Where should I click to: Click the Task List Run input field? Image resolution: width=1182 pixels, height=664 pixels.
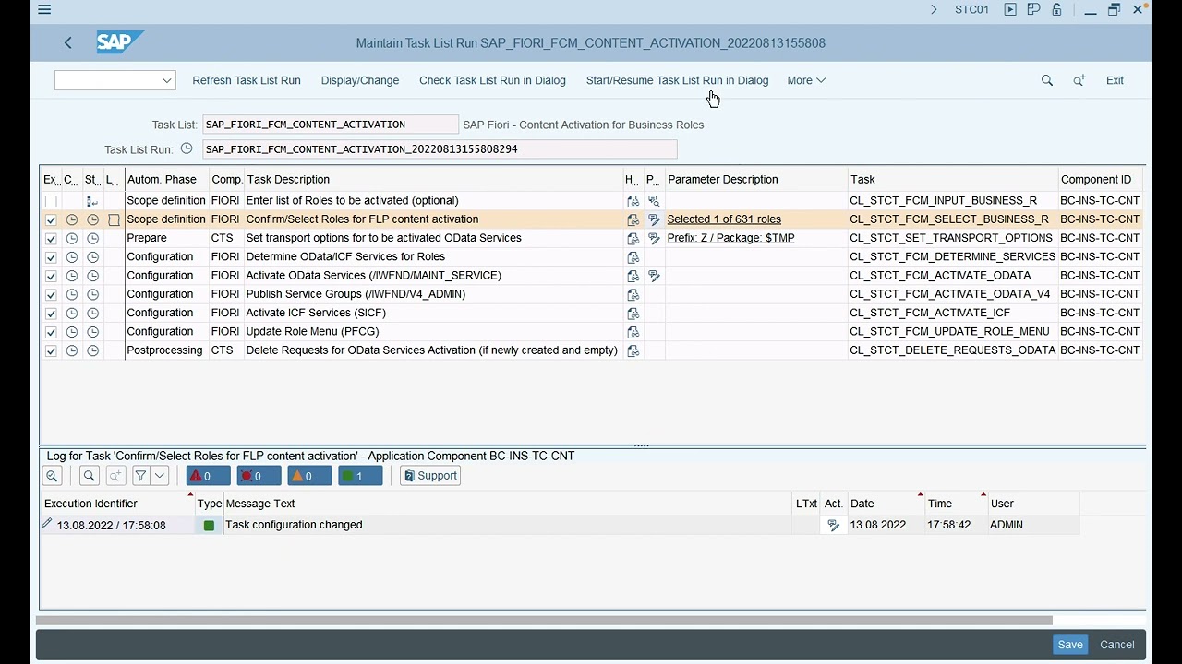click(x=440, y=148)
